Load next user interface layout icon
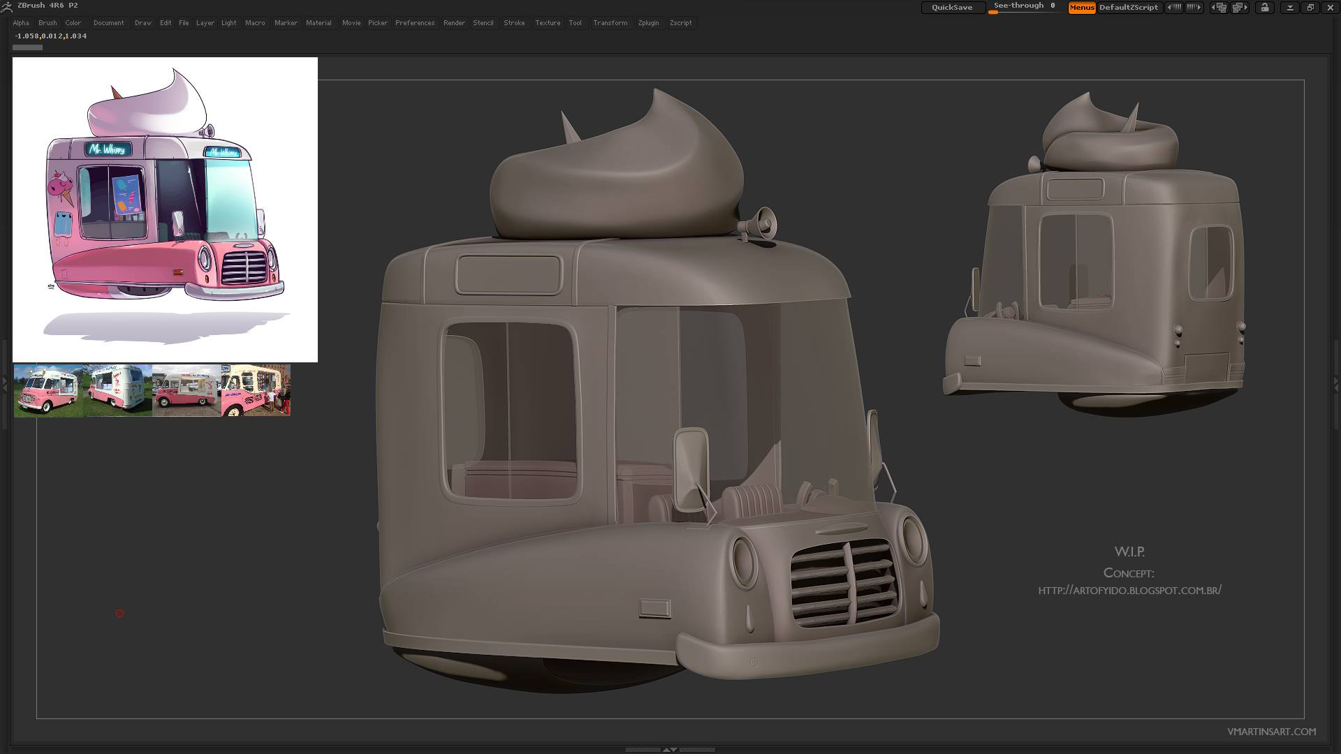Image resolution: width=1341 pixels, height=754 pixels. pos(1240,8)
